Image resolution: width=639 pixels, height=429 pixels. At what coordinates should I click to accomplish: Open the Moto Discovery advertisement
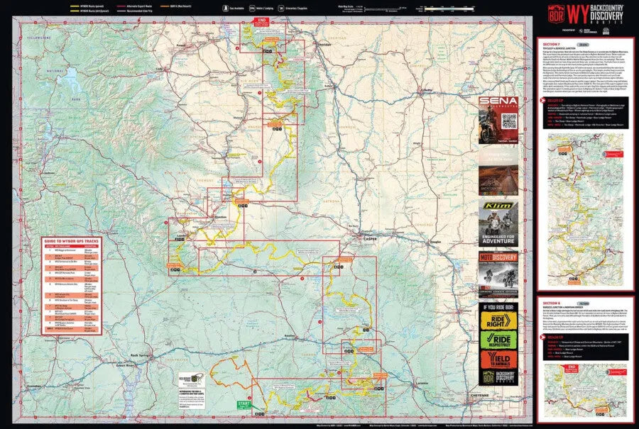pos(498,272)
